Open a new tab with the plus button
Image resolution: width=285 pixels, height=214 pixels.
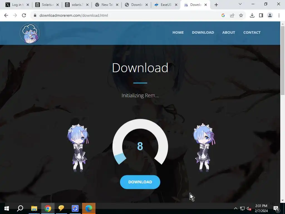click(x=216, y=5)
